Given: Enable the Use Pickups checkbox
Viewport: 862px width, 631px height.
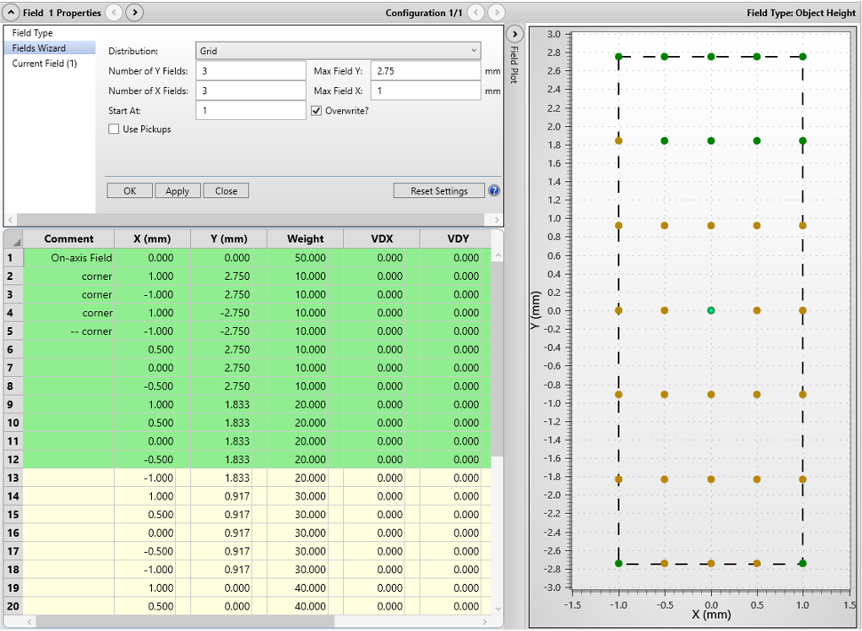Looking at the screenshot, I should click(x=114, y=130).
